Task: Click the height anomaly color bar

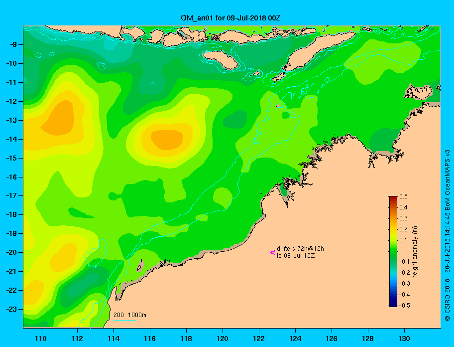Action: point(393,251)
